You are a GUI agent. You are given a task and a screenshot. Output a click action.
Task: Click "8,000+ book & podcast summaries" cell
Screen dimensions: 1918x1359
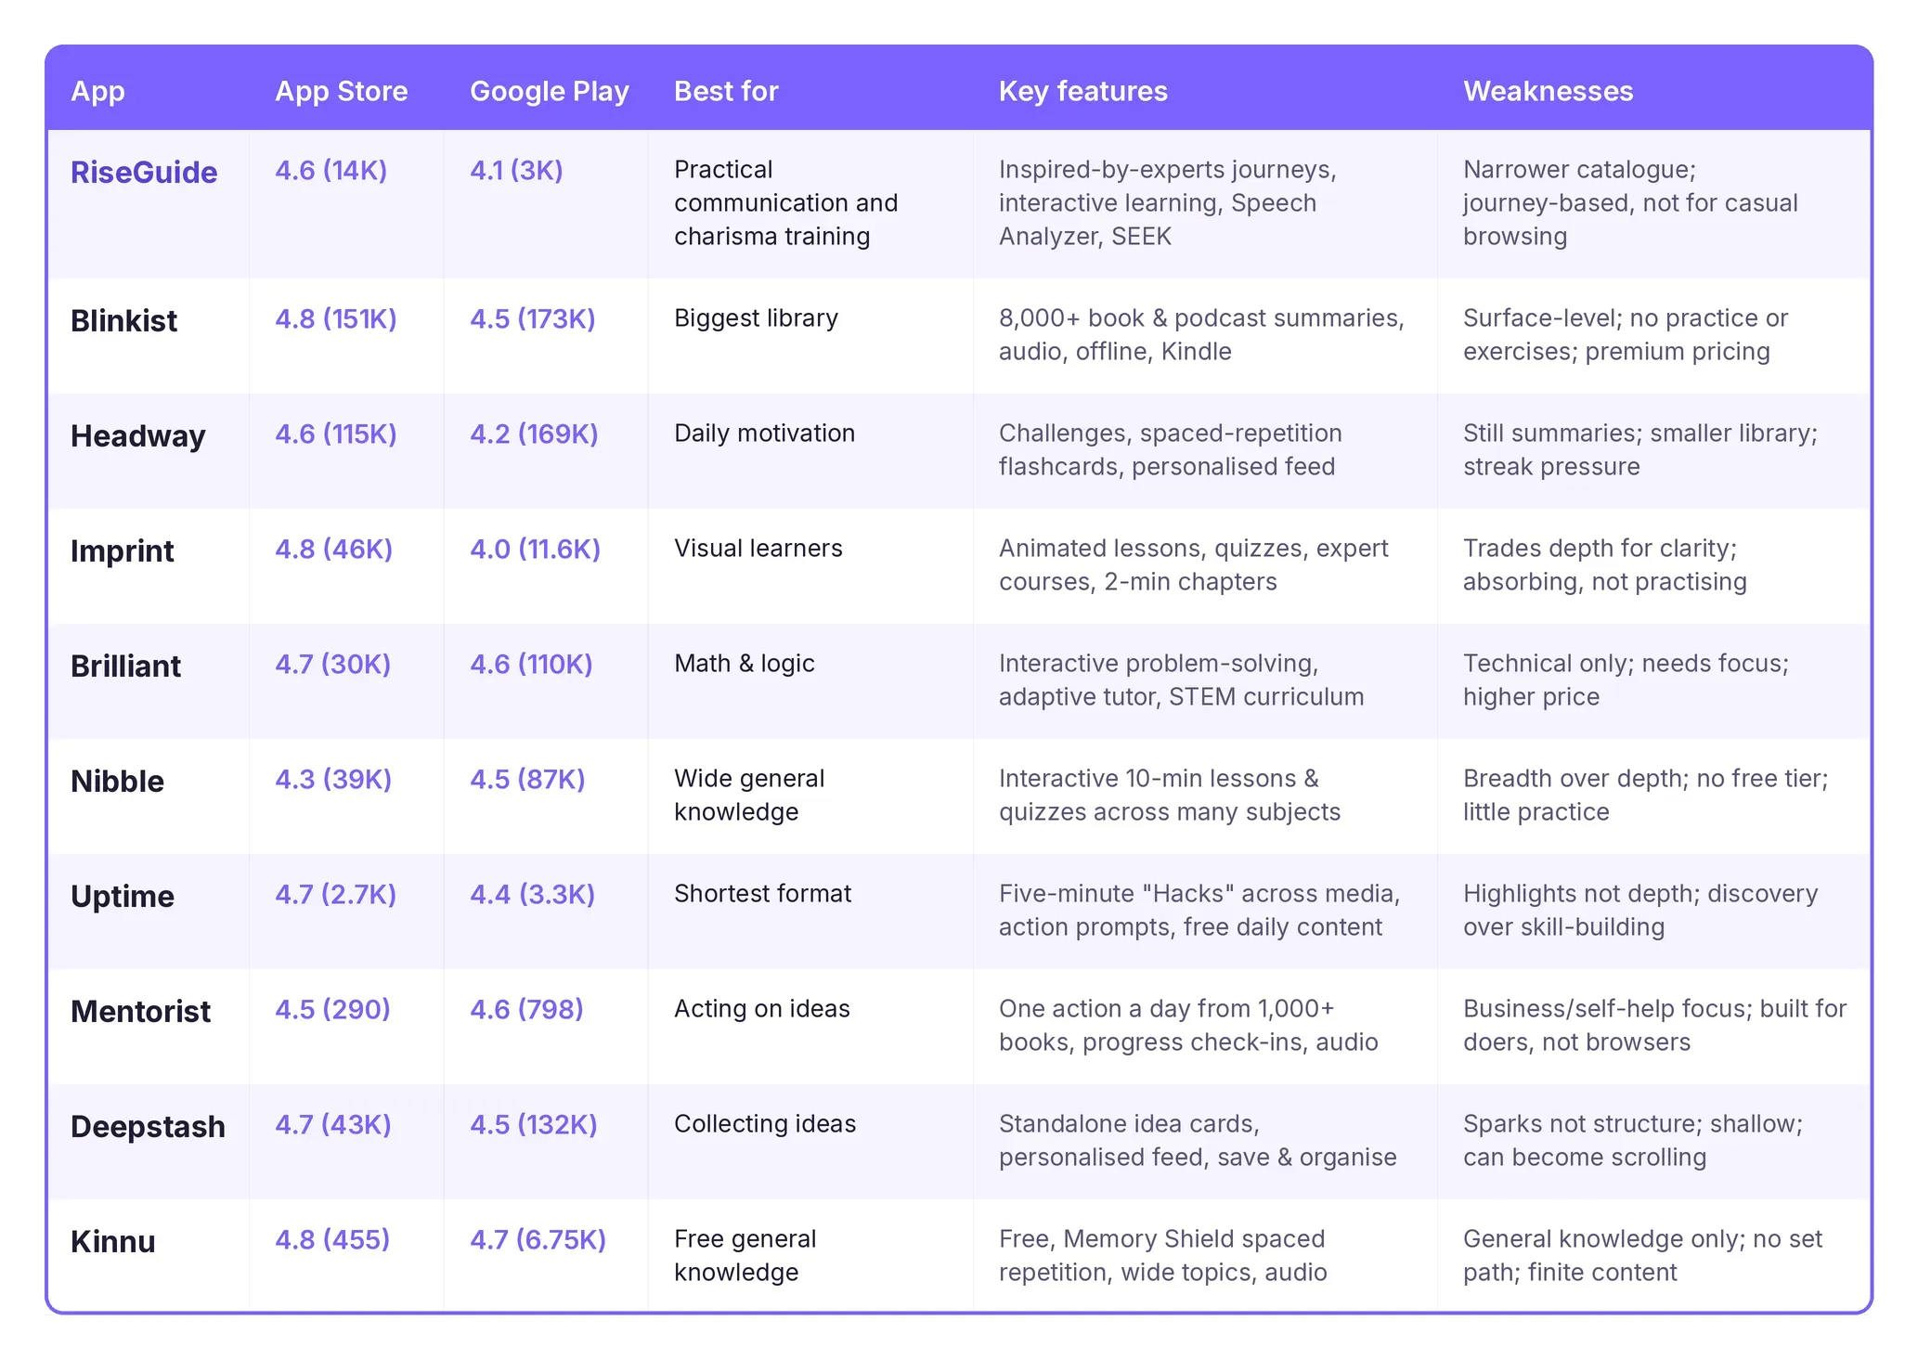pyautogui.click(x=1201, y=335)
